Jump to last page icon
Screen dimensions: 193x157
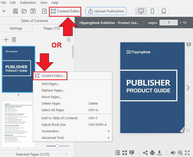tap(188, 131)
